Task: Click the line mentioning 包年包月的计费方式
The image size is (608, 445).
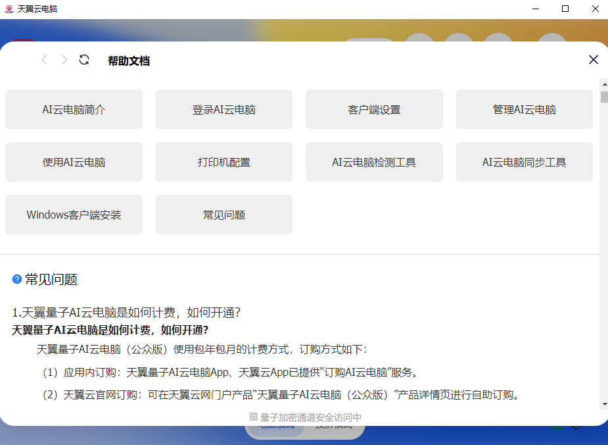Action: (202, 350)
